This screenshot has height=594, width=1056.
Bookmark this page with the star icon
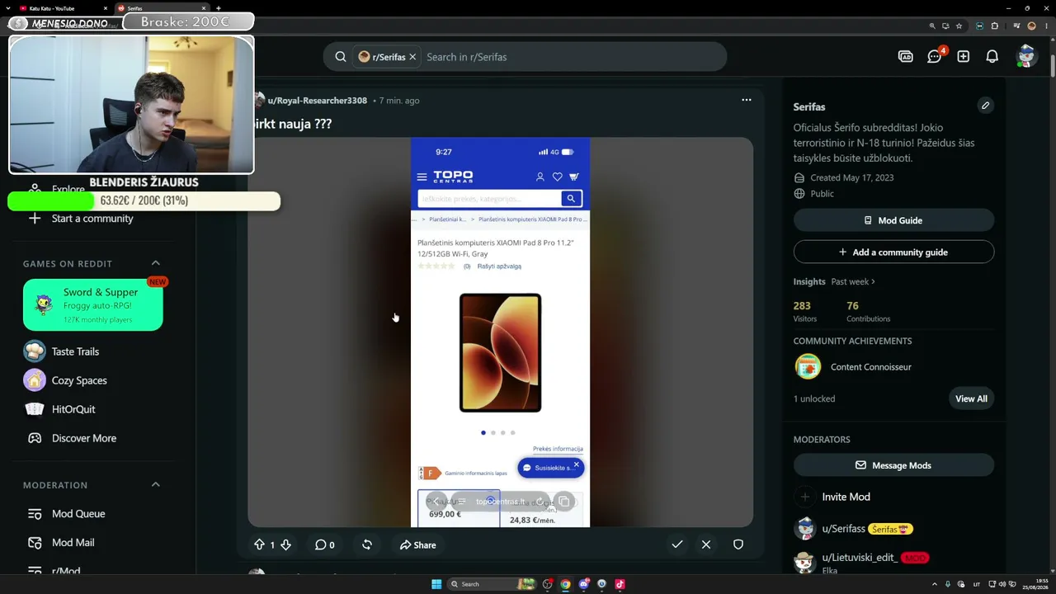[959, 26]
